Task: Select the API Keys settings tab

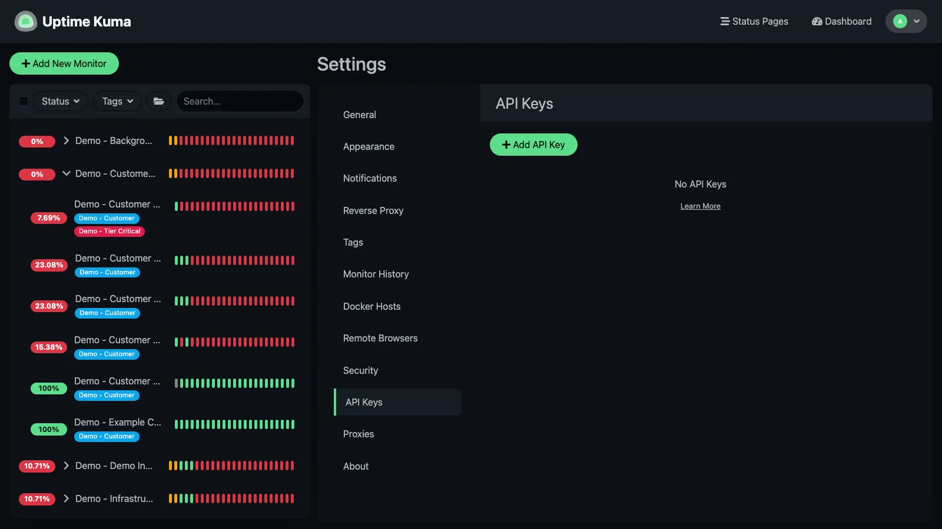Action: [x=397, y=402]
